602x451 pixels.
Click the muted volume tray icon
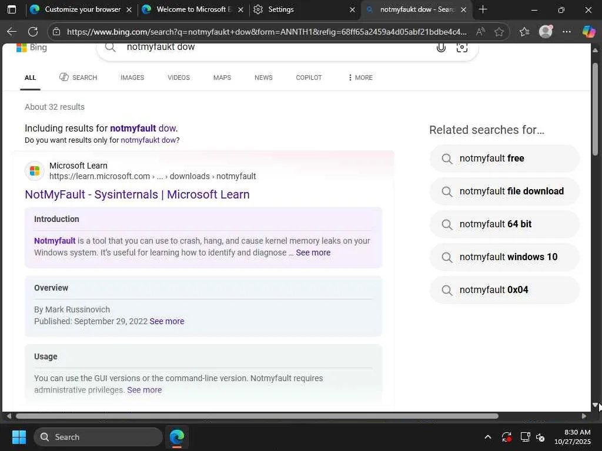tap(540, 437)
